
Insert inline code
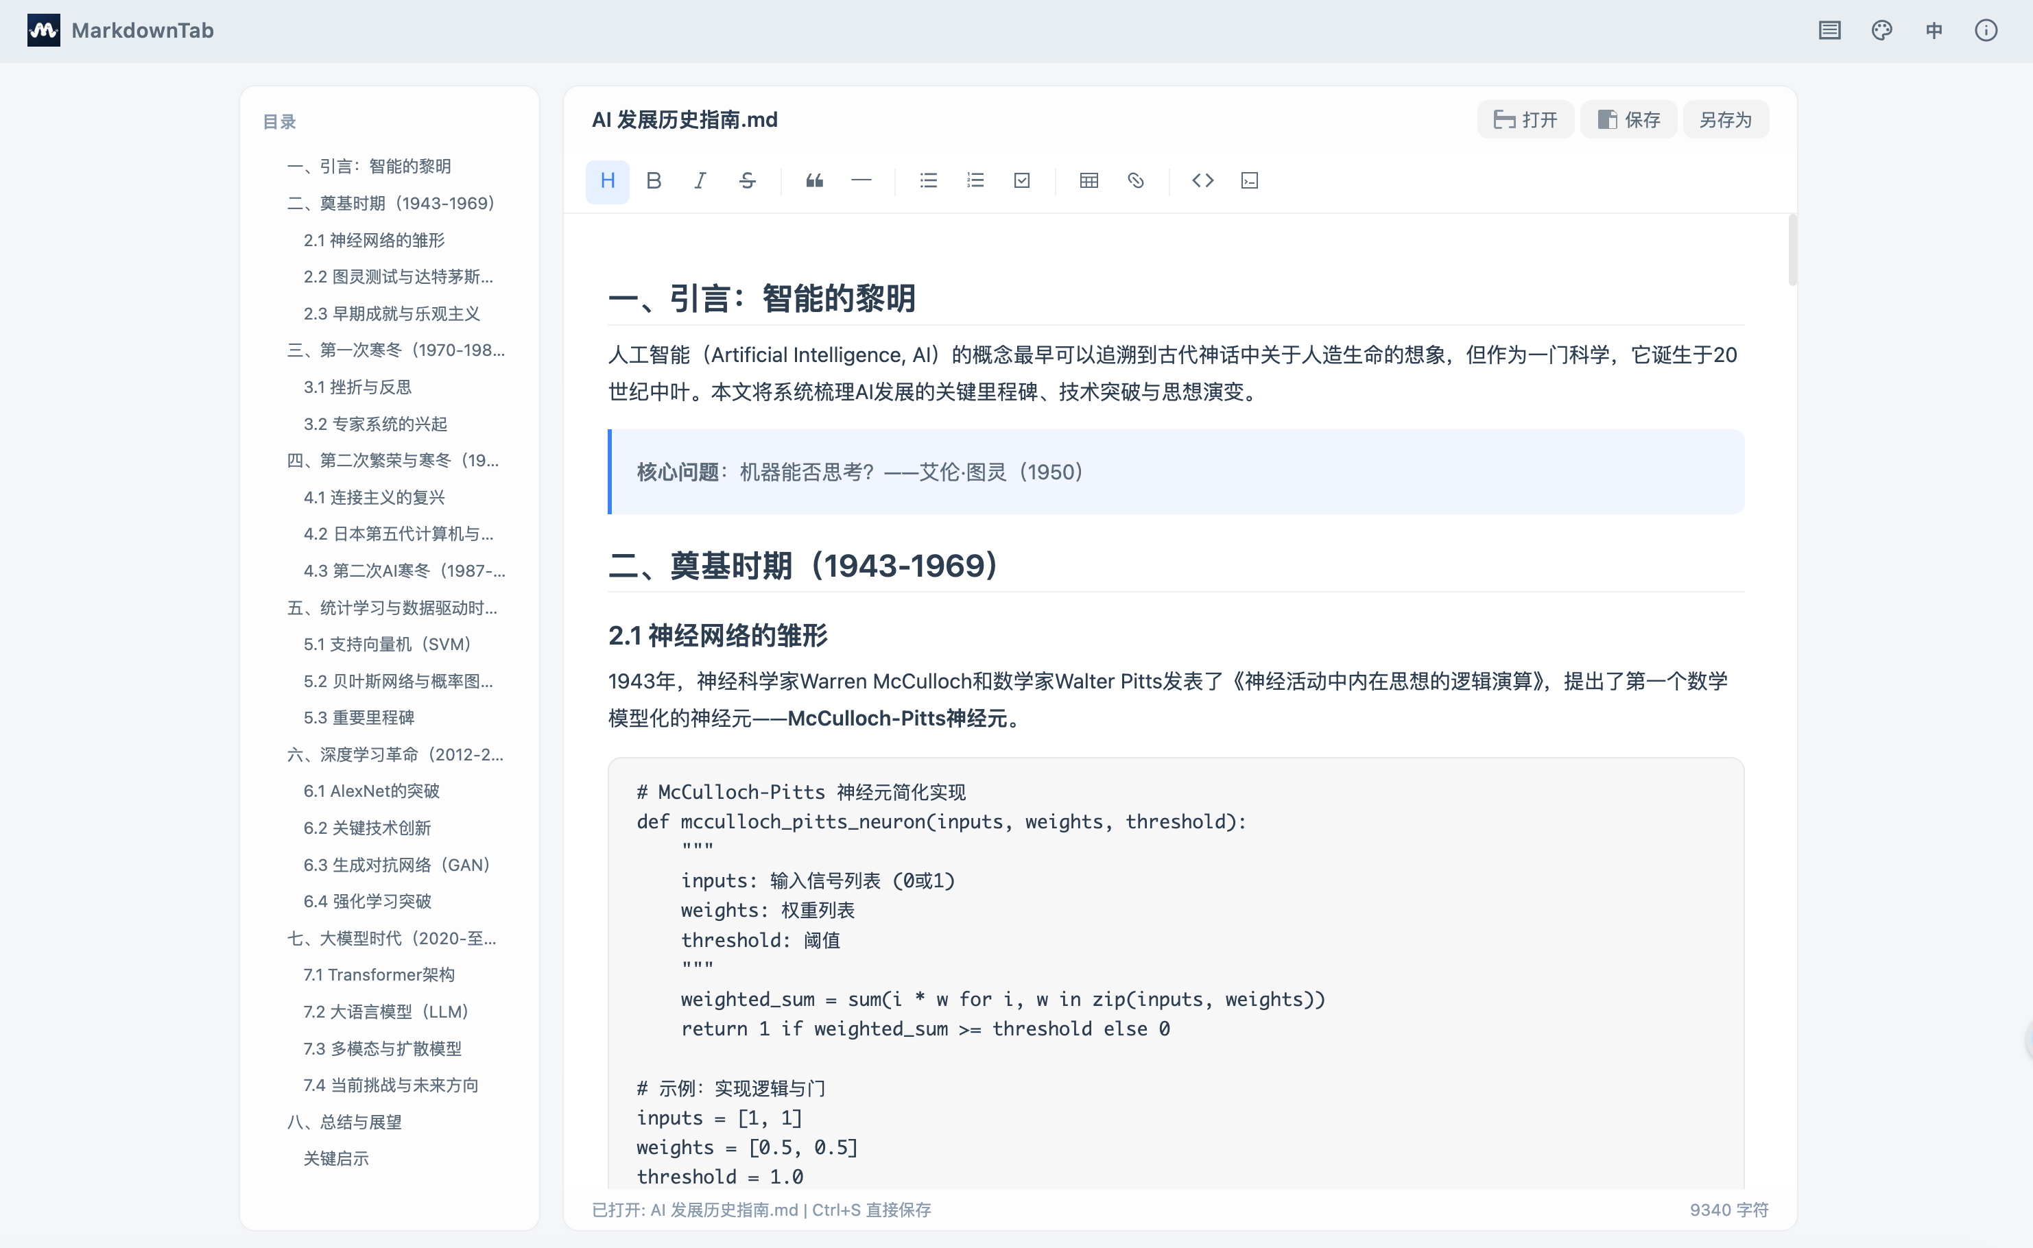point(1202,181)
